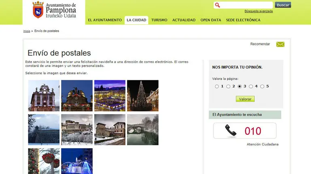Select the town hall facade daytime postcard

(44, 96)
